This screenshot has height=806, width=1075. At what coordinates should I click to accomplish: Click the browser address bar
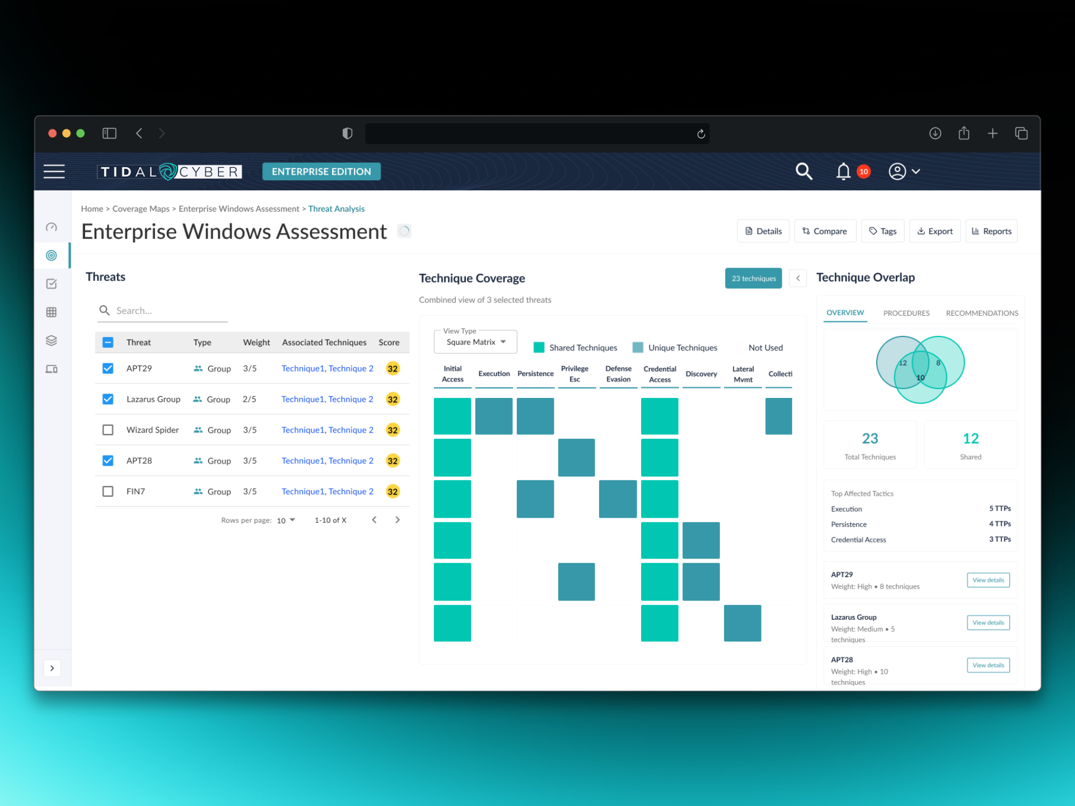[x=537, y=134]
